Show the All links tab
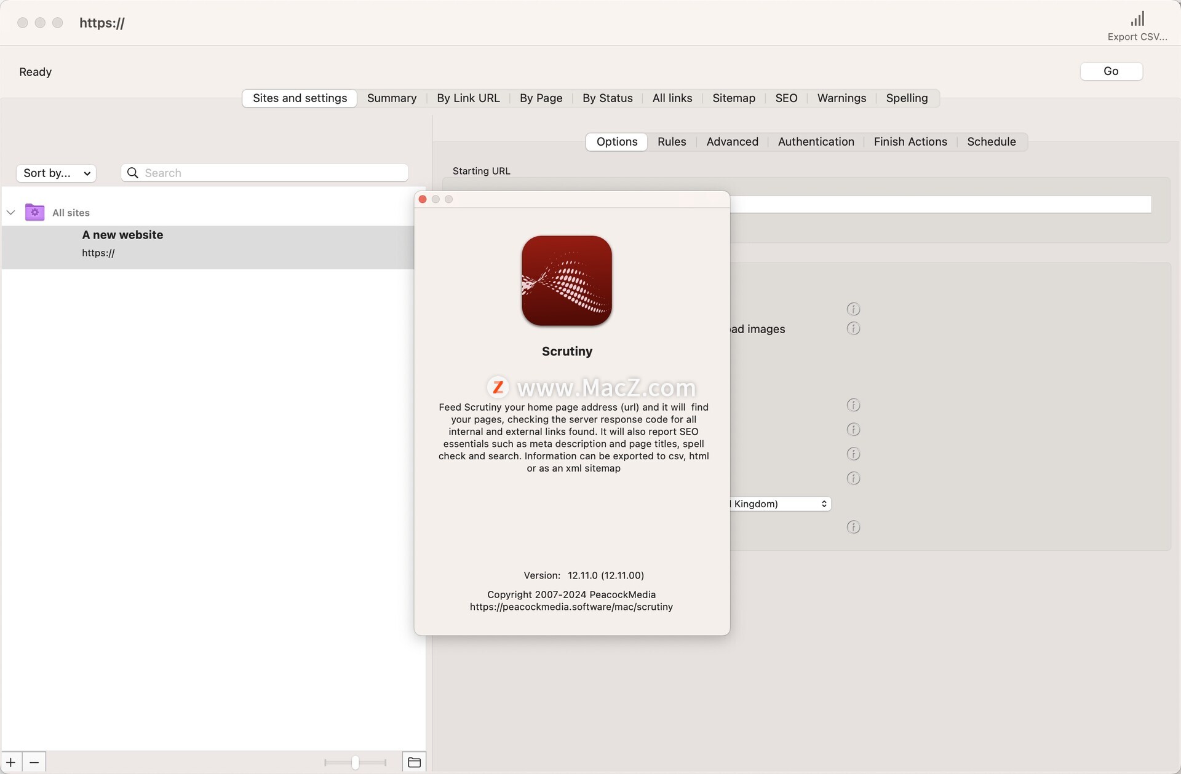This screenshot has height=774, width=1181. pos(672,98)
